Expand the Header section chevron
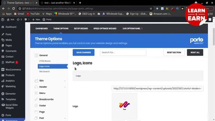Image resolution: width=215 pixels, height=121 pixels. pyautogui.click(x=65, y=87)
